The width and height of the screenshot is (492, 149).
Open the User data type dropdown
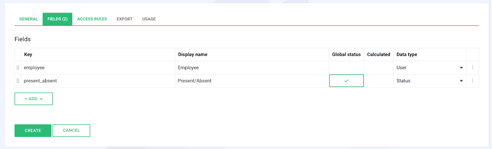click(x=430, y=68)
